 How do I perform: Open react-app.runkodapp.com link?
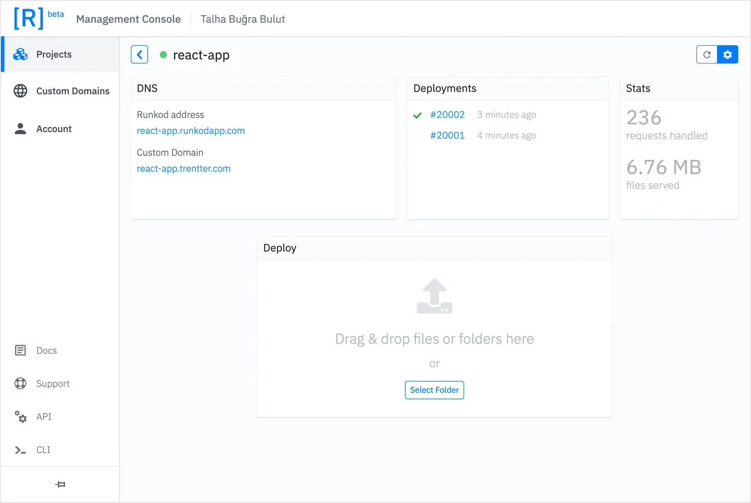click(191, 130)
